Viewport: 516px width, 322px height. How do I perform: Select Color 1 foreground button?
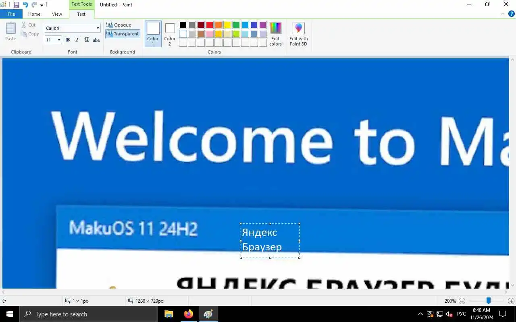[153, 34]
